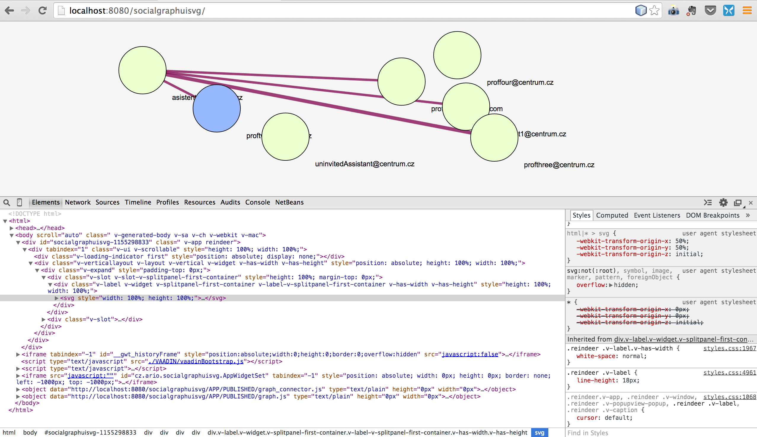Switch to the Network tab
This screenshot has width=757, height=437.
point(77,202)
